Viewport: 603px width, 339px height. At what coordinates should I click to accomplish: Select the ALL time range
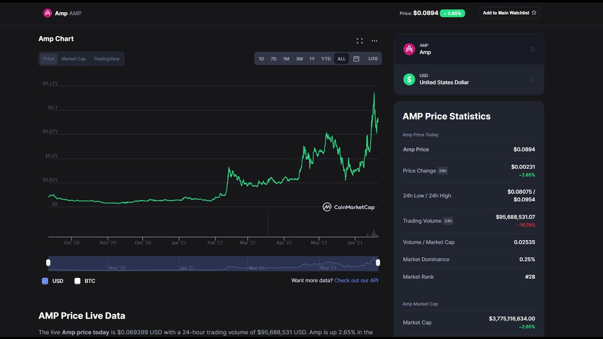tap(342, 59)
